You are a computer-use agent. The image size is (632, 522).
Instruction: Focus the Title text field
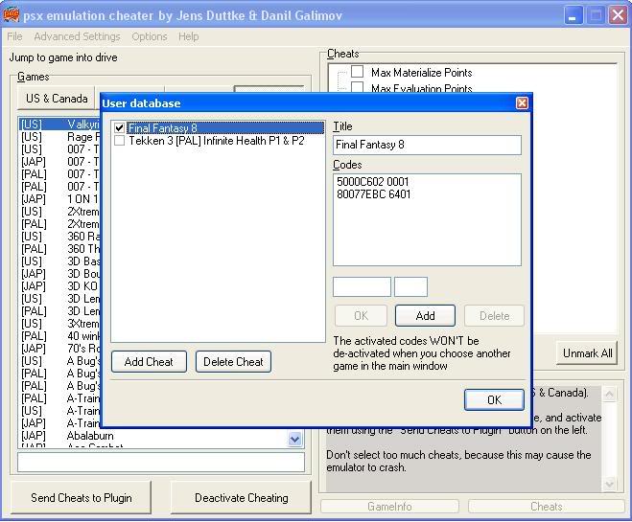(427, 145)
